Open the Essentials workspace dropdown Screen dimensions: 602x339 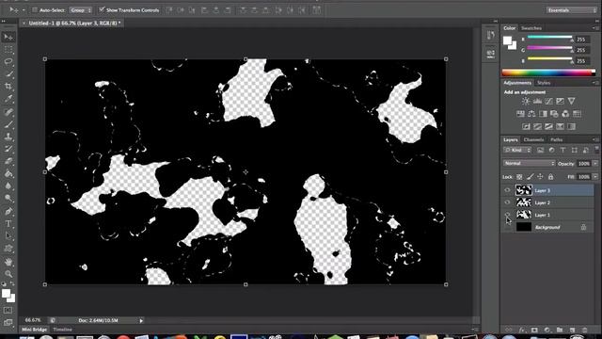pos(571,10)
